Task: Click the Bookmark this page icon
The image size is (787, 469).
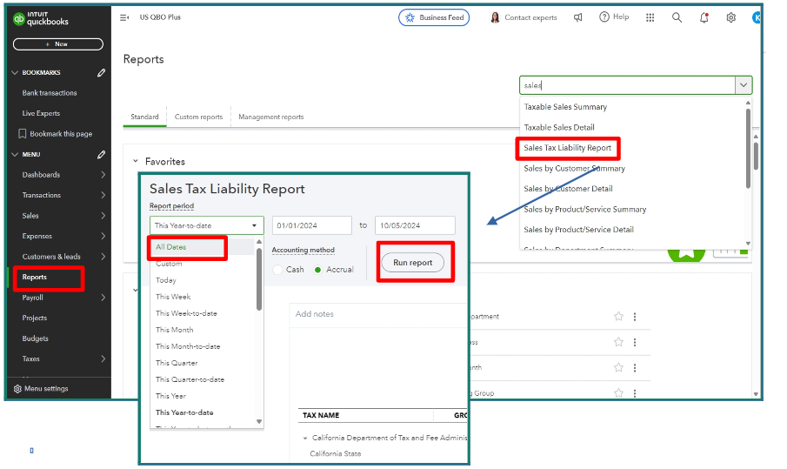Action: [x=22, y=134]
